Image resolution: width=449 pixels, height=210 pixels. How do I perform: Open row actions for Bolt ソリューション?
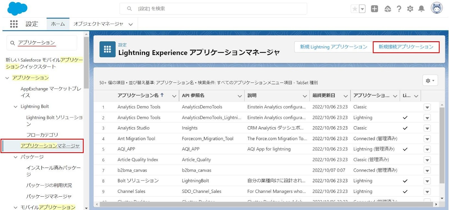coord(427,181)
